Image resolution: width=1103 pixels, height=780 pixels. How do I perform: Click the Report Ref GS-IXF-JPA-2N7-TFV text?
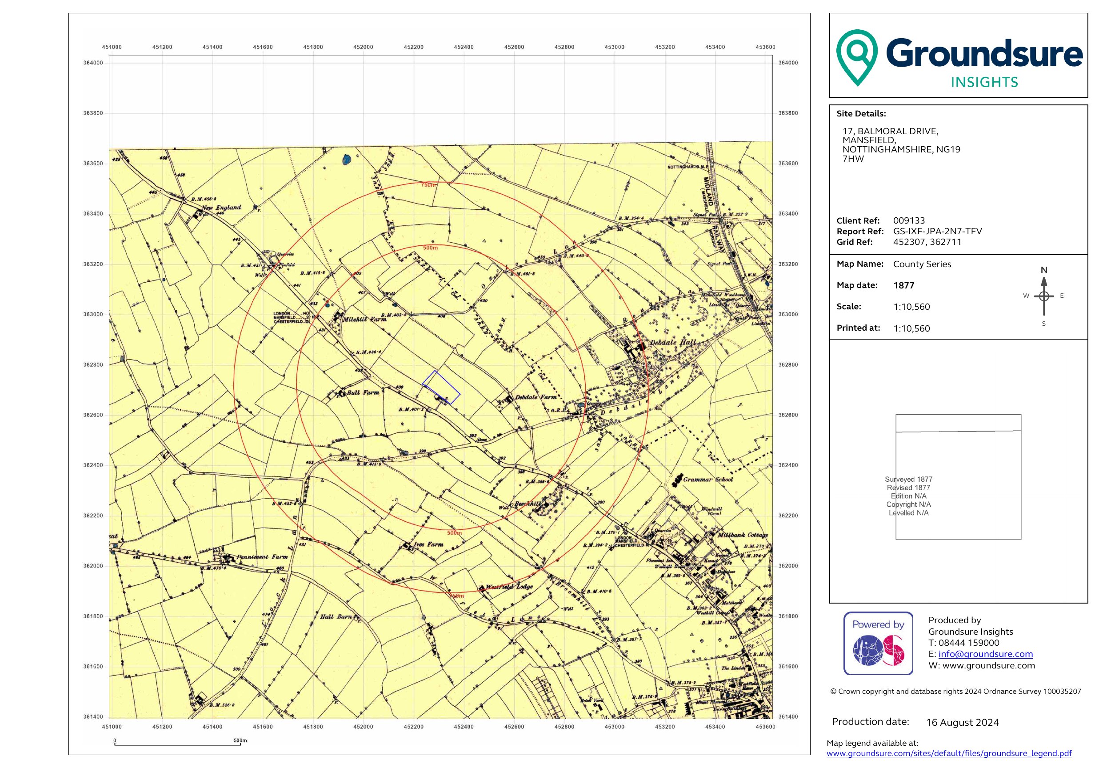click(x=937, y=231)
